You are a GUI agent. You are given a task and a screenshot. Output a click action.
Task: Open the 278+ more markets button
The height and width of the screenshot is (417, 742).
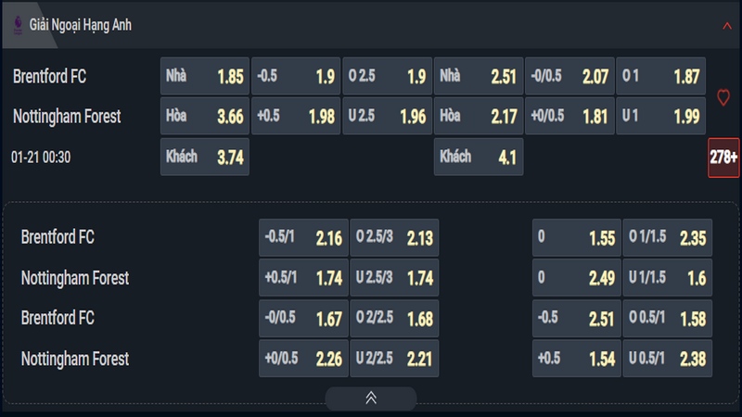click(723, 158)
